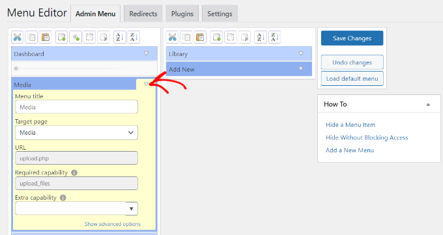The width and height of the screenshot is (443, 235).
Task: Open the Redirects tab
Action: coord(143,14)
